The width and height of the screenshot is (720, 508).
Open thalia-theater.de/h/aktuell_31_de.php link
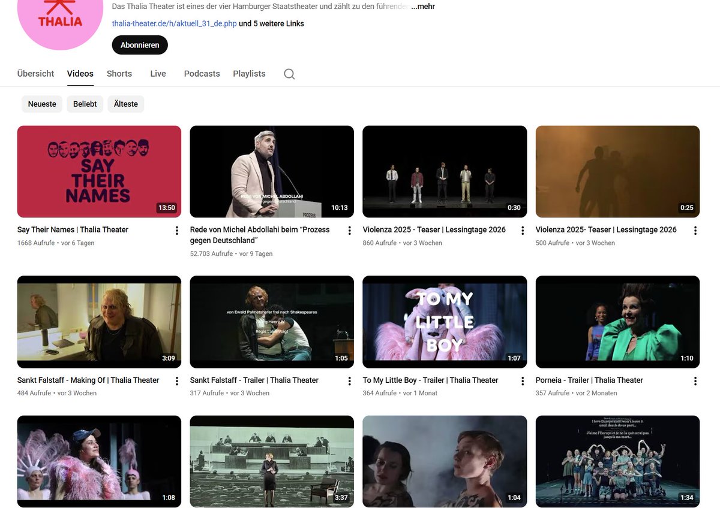click(175, 24)
